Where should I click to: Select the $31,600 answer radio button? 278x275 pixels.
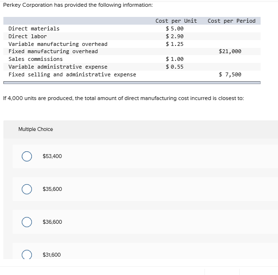click(27, 254)
